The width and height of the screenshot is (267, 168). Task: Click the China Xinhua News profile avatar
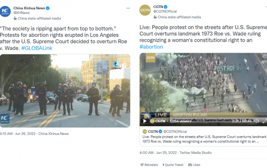[5, 11]
